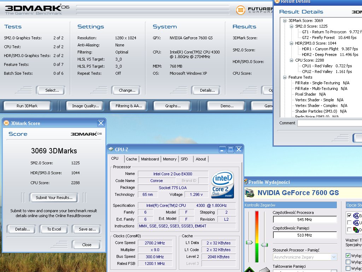Screen dimensions: 362x272
Task: Open the About tab in CPU-Z
Action: pos(201,159)
